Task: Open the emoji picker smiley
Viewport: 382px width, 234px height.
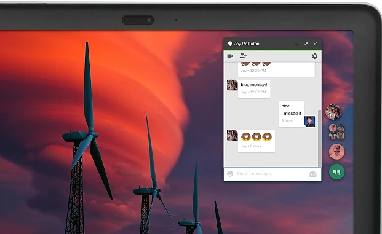Action: coord(230,174)
